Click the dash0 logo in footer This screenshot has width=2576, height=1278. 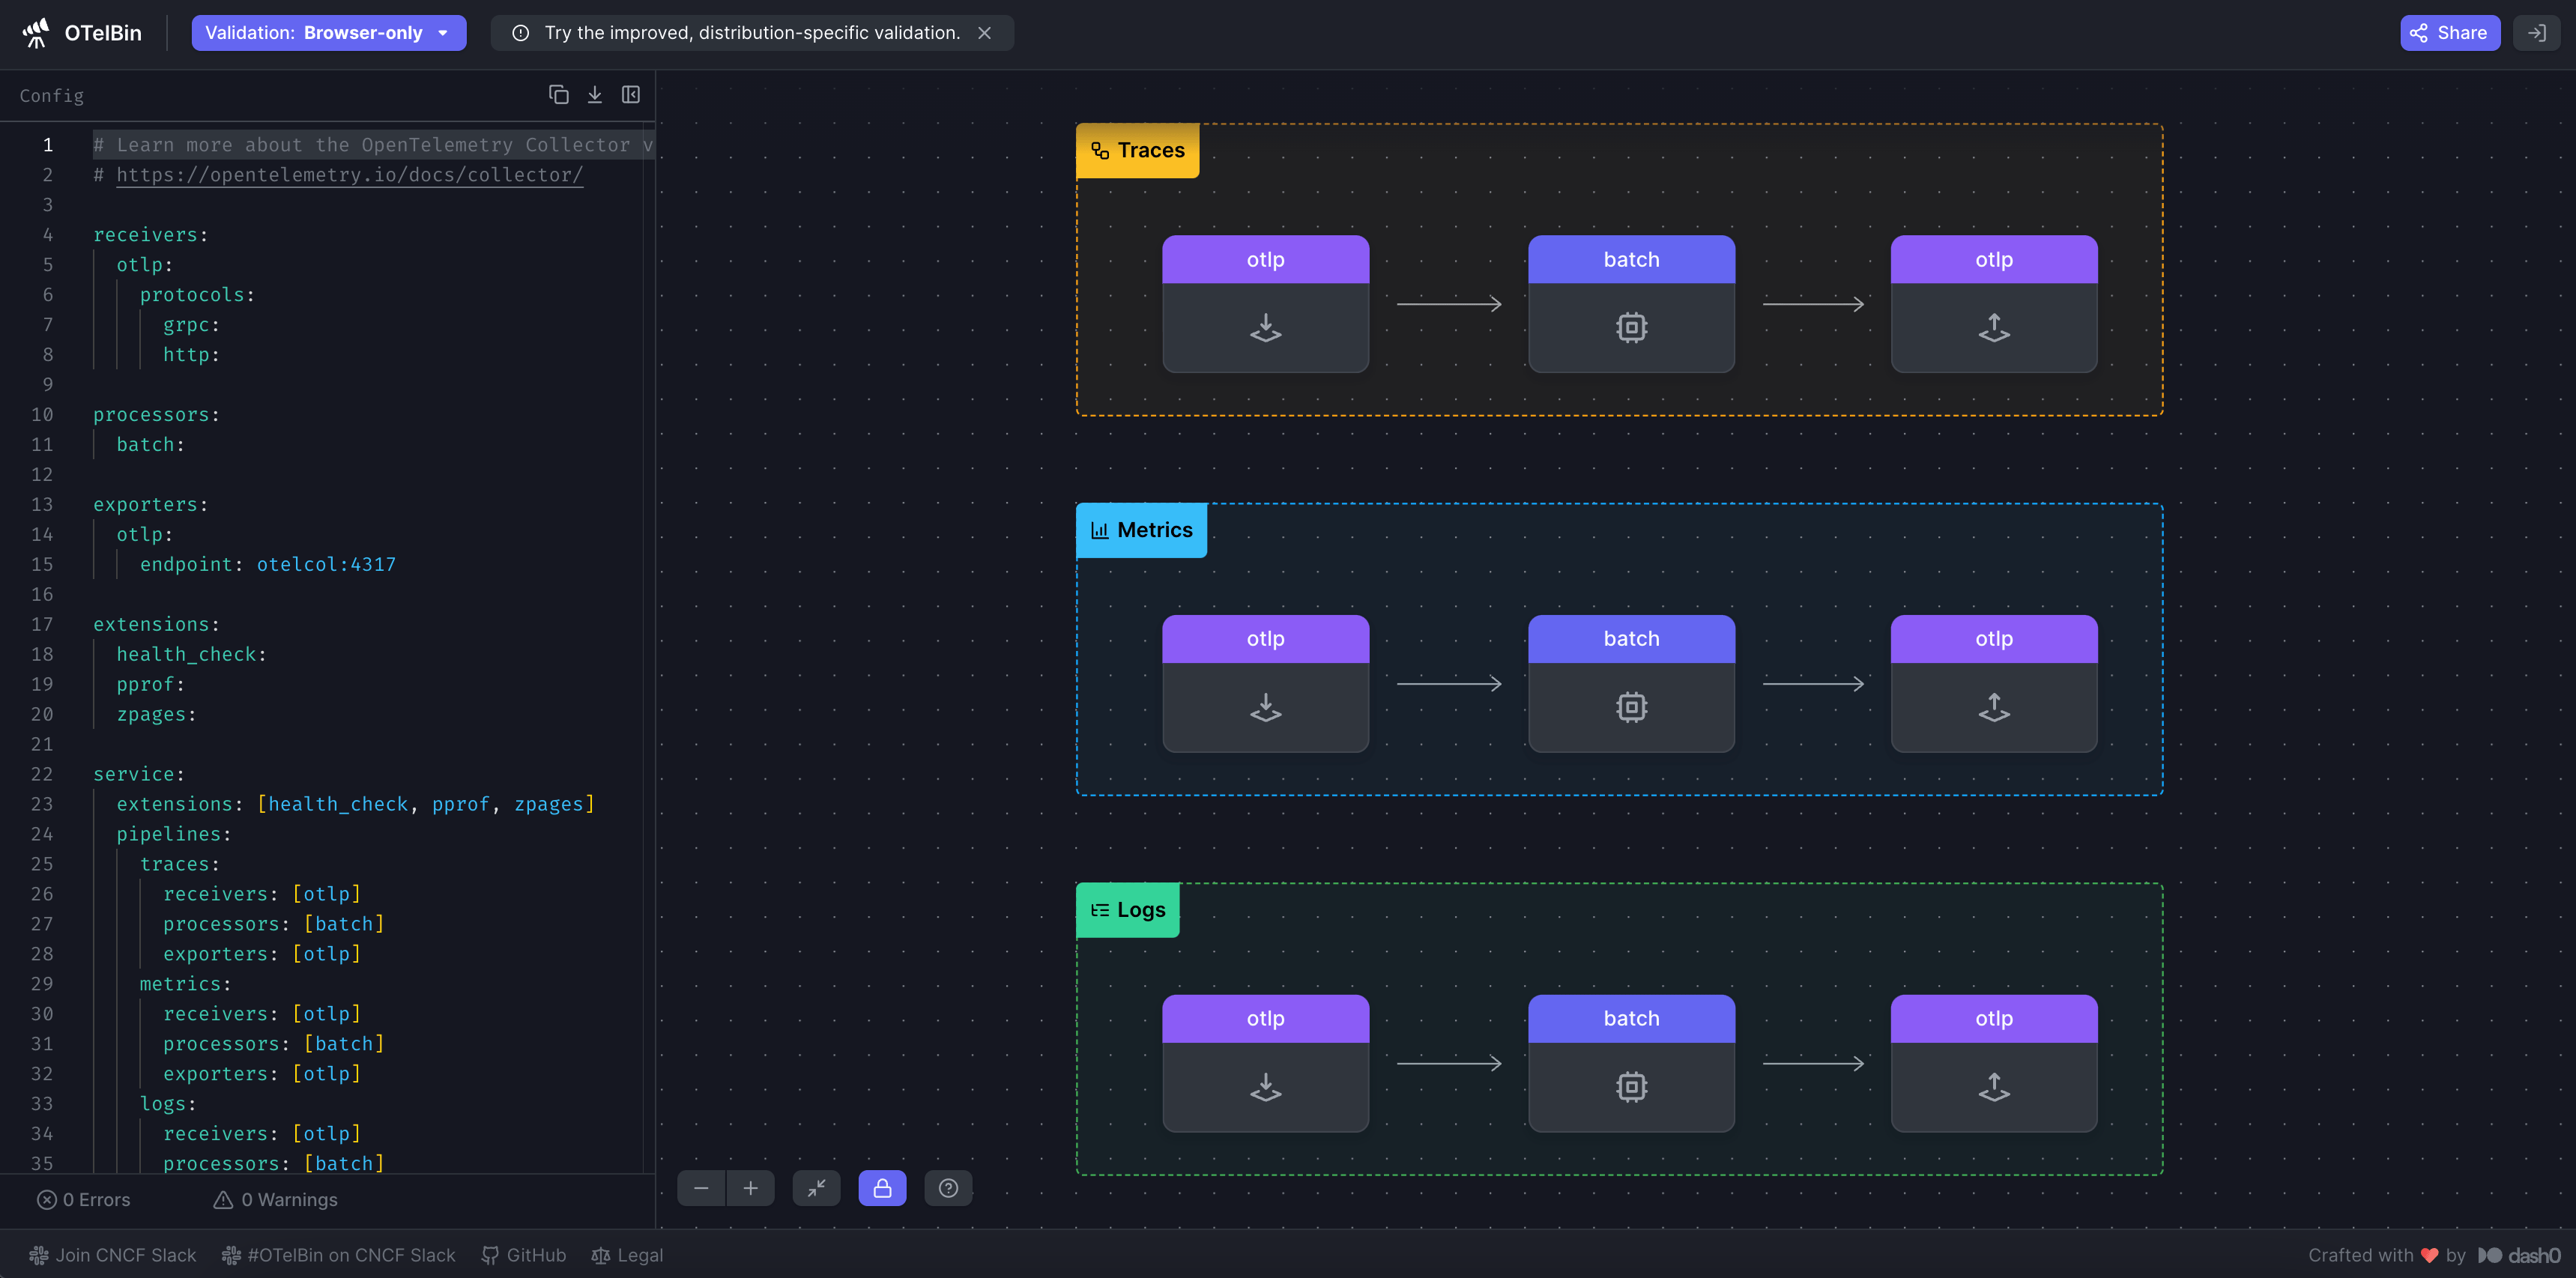pos(2519,1256)
